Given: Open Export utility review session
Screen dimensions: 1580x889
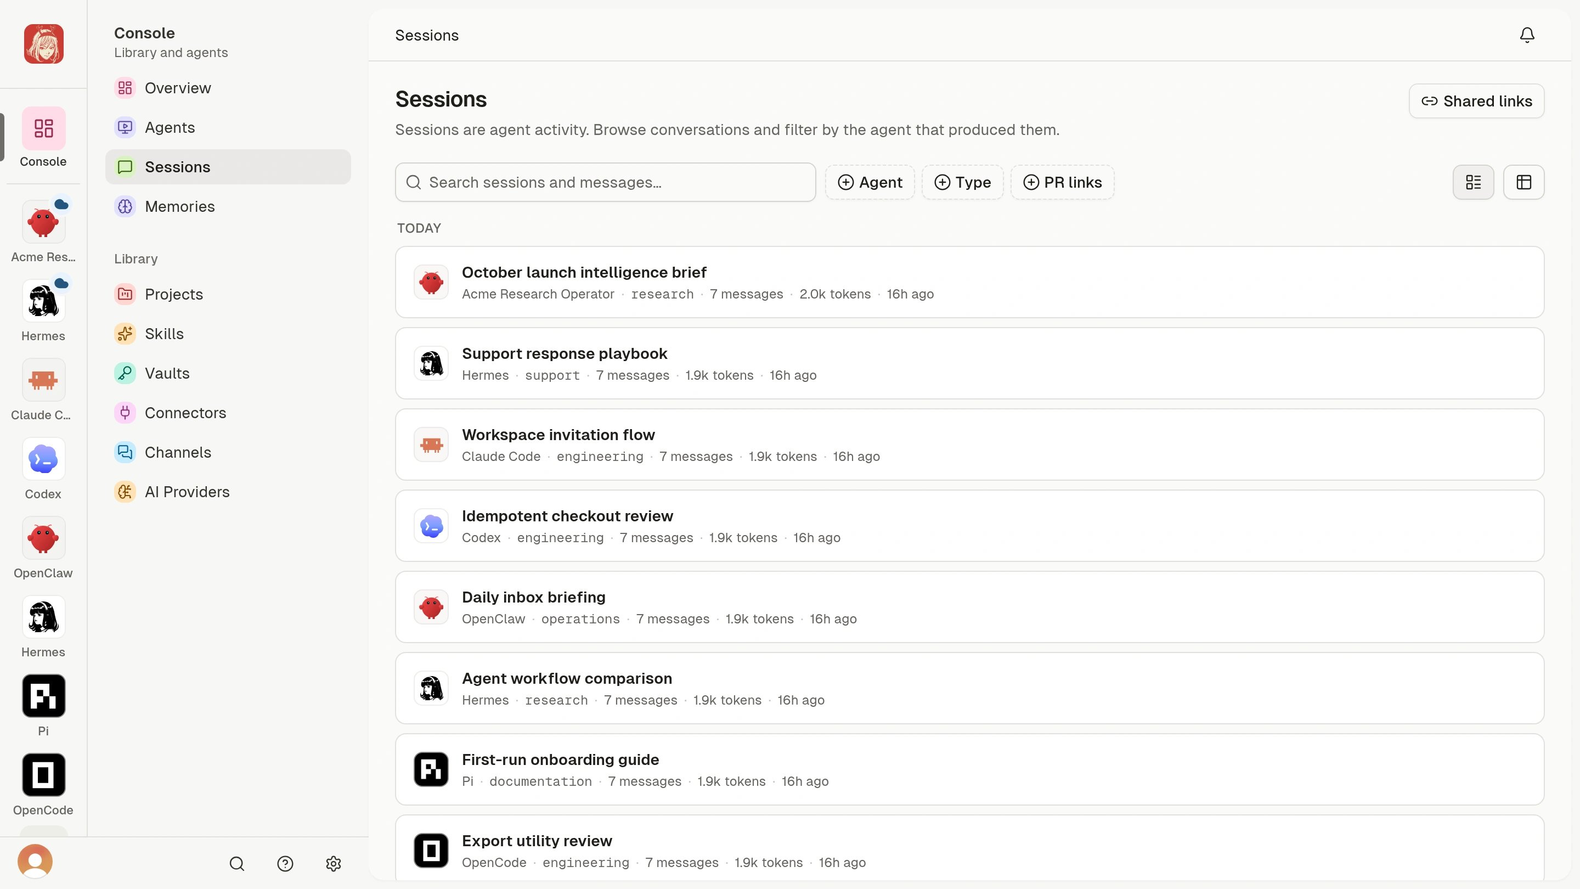Looking at the screenshot, I should (970, 848).
